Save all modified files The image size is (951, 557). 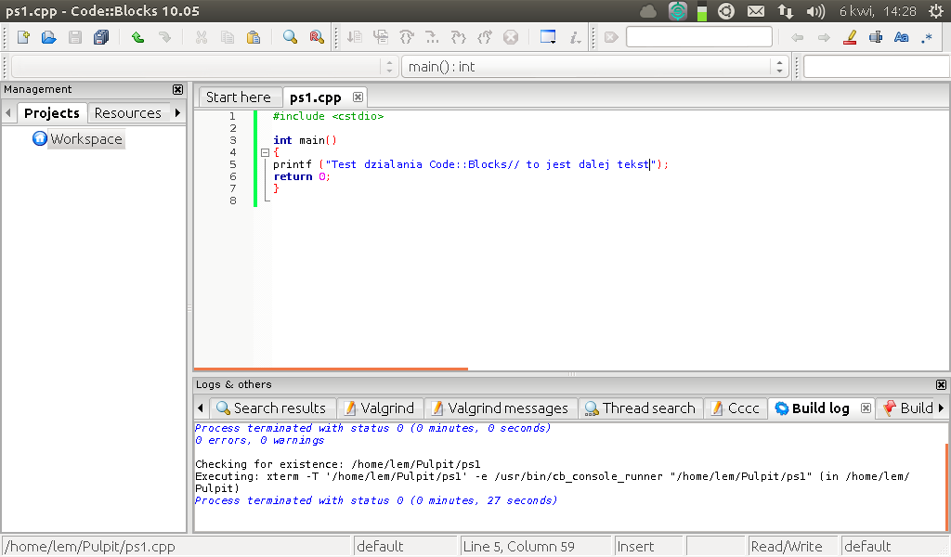click(100, 36)
